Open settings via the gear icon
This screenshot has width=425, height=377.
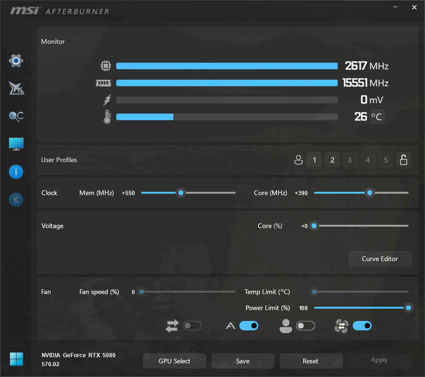point(16,60)
